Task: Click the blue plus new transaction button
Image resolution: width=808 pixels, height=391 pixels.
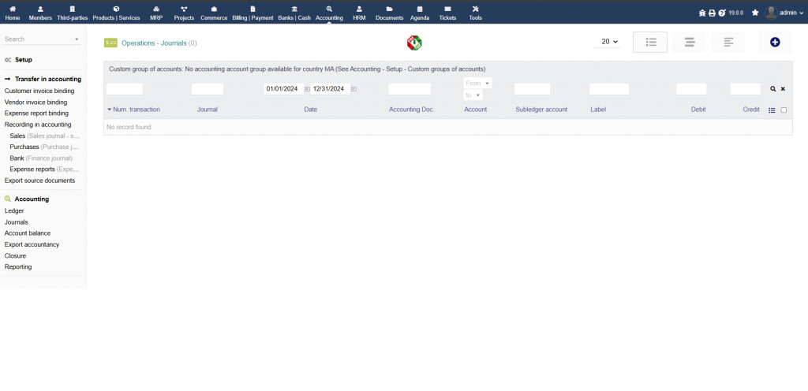Action: tap(775, 43)
